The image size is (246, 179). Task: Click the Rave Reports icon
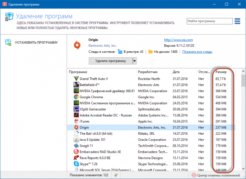(76, 158)
